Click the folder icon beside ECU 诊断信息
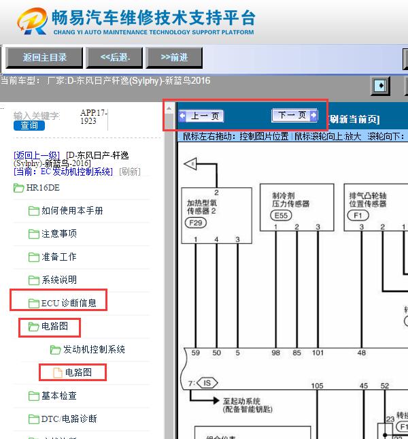408x439 pixels. [x=34, y=303]
